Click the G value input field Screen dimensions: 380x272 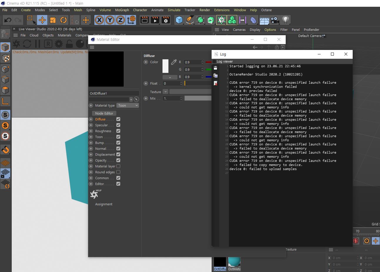[x=192, y=70]
